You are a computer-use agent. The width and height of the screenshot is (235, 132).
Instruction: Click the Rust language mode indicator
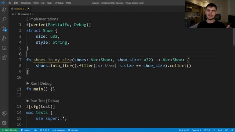[220, 130]
